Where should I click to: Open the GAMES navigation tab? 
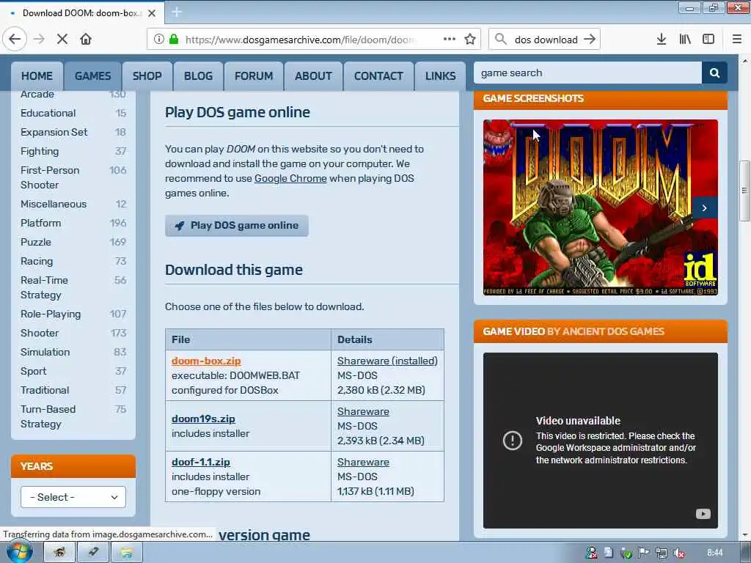92,76
